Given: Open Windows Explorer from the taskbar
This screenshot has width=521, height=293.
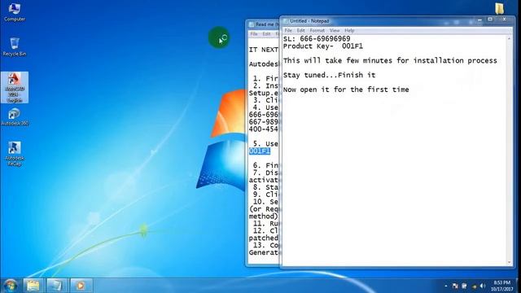Looking at the screenshot, I should pyautogui.click(x=33, y=286).
